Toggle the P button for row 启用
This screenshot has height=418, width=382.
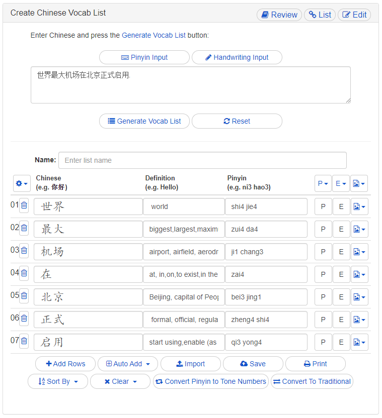[x=323, y=342]
